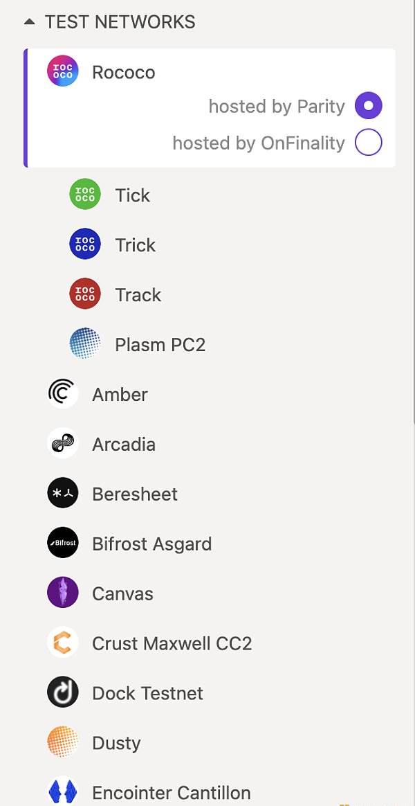Click the blue Trick chain icon
The width and height of the screenshot is (415, 806).
[85, 245]
